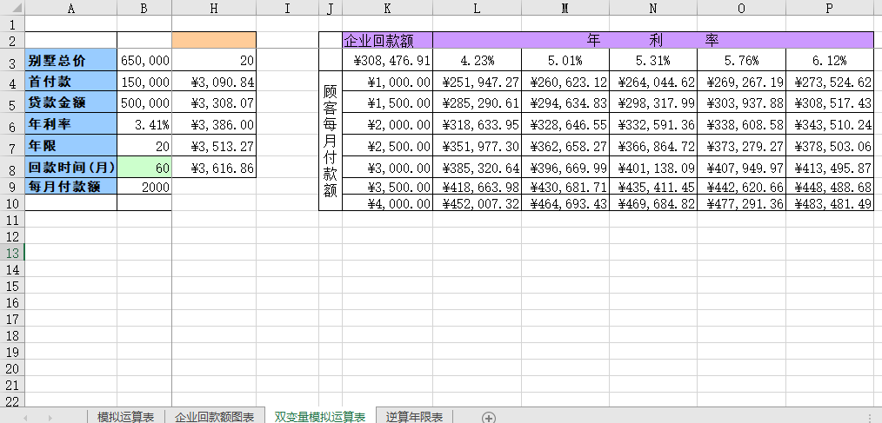This screenshot has width=882, height=423.
Task: Select the 5.31% interest rate cell
Action: pos(652,61)
